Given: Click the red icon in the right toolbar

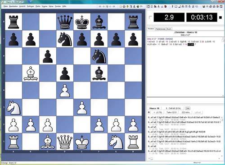Looking at the screenshot, I should [x=166, y=6].
